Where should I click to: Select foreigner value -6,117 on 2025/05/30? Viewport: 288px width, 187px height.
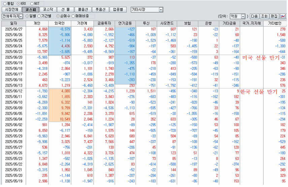click(65, 130)
